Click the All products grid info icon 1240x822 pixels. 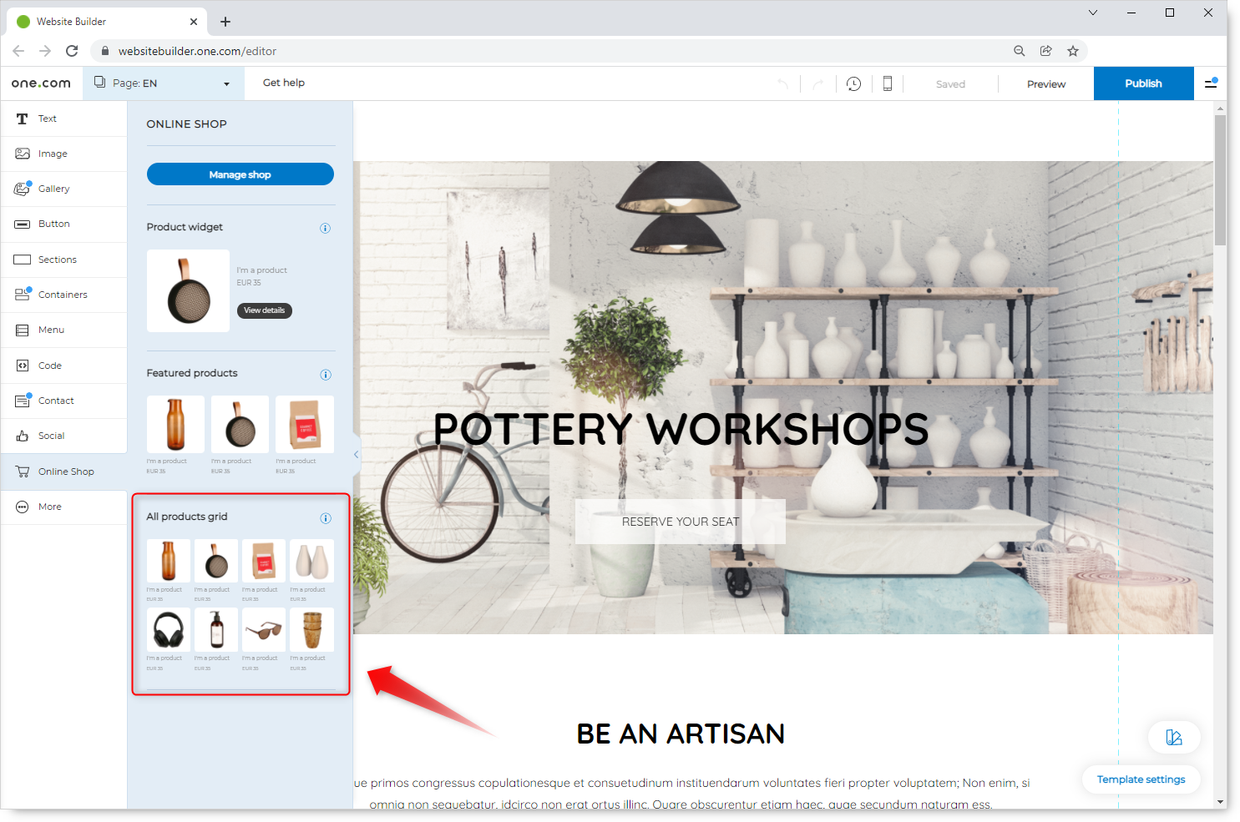coord(326,518)
